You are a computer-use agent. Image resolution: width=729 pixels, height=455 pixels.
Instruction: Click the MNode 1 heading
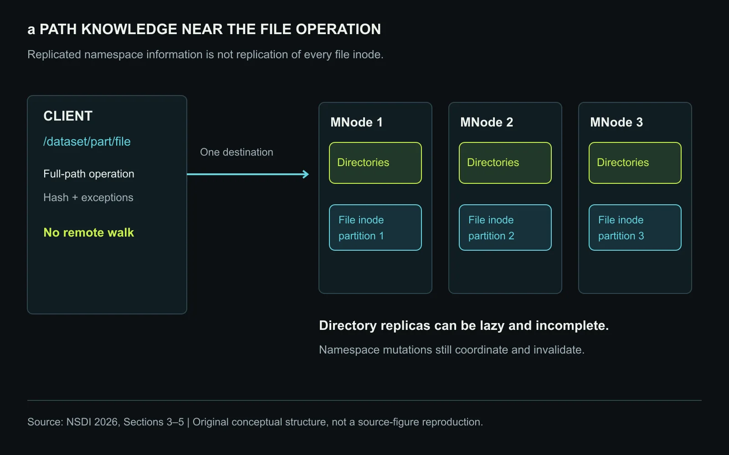coord(357,122)
